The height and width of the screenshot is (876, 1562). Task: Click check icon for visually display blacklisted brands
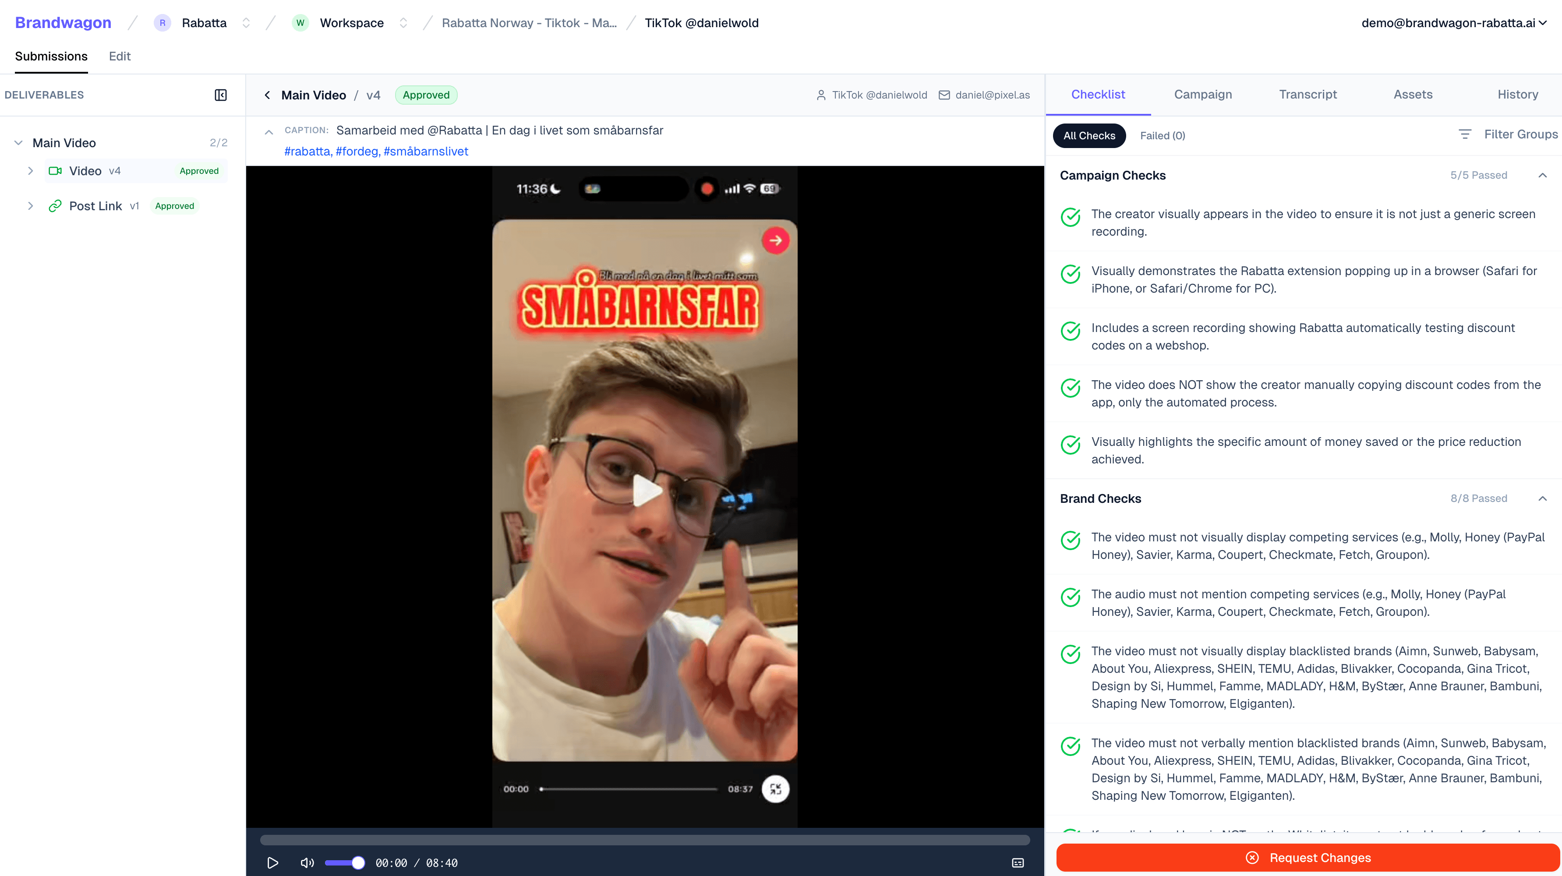pos(1070,654)
